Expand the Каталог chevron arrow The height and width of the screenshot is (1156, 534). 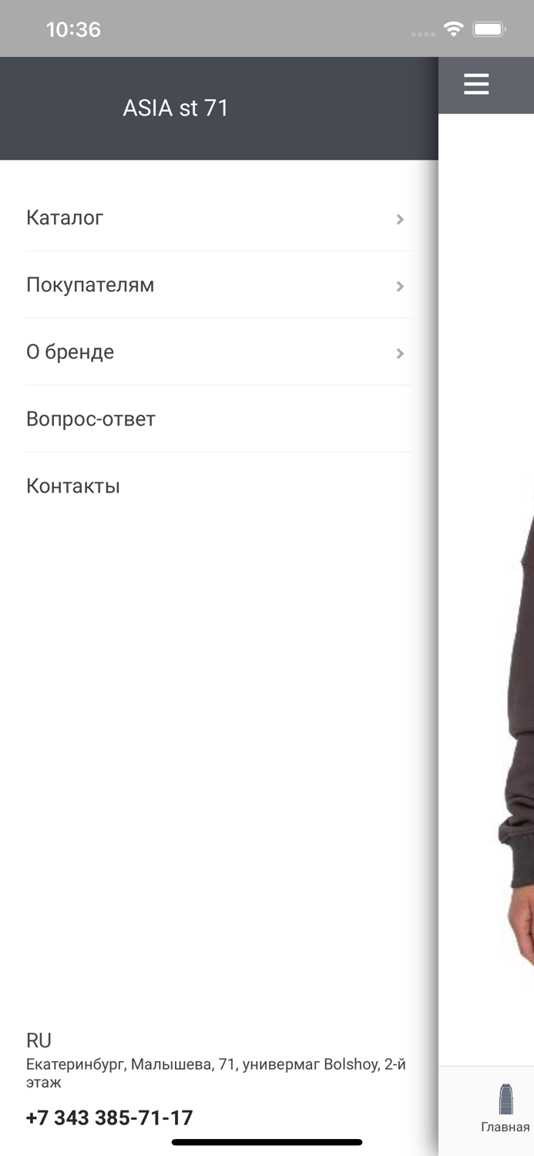coord(400,220)
